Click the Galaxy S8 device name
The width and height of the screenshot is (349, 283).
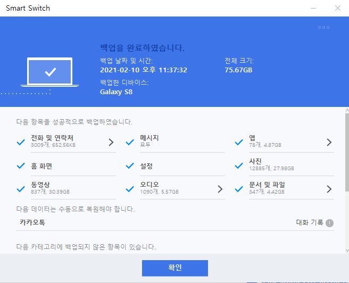tap(116, 92)
